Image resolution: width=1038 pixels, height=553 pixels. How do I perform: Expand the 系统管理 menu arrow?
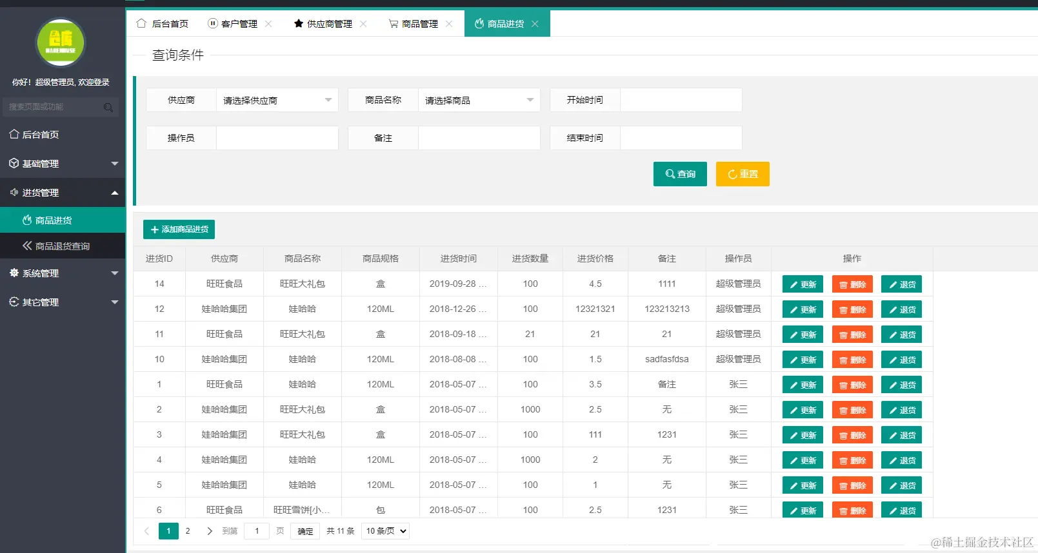point(115,273)
